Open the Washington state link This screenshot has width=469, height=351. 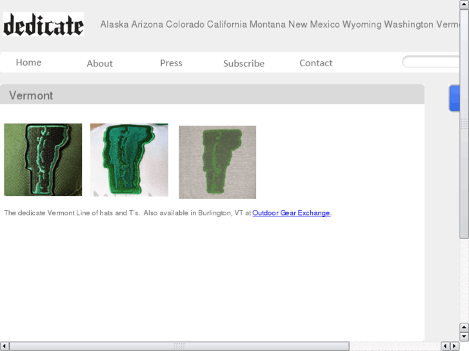(x=408, y=24)
